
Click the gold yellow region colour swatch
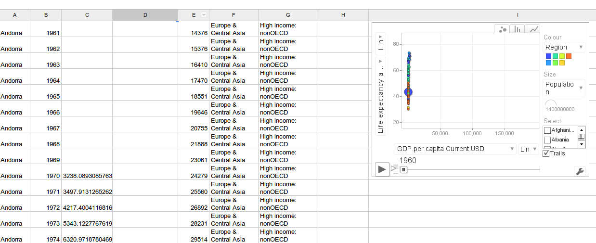(562, 63)
